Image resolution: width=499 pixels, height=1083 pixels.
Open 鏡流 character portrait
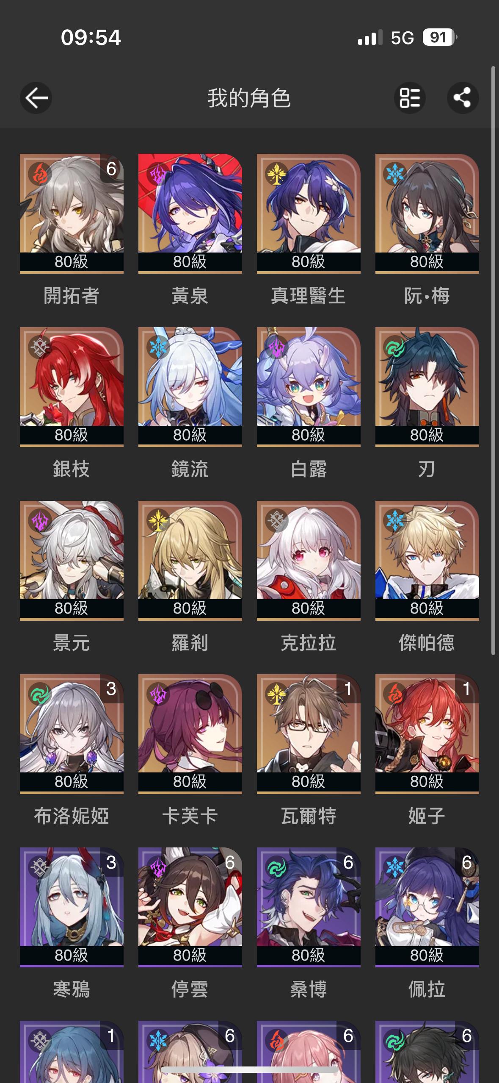(x=190, y=386)
